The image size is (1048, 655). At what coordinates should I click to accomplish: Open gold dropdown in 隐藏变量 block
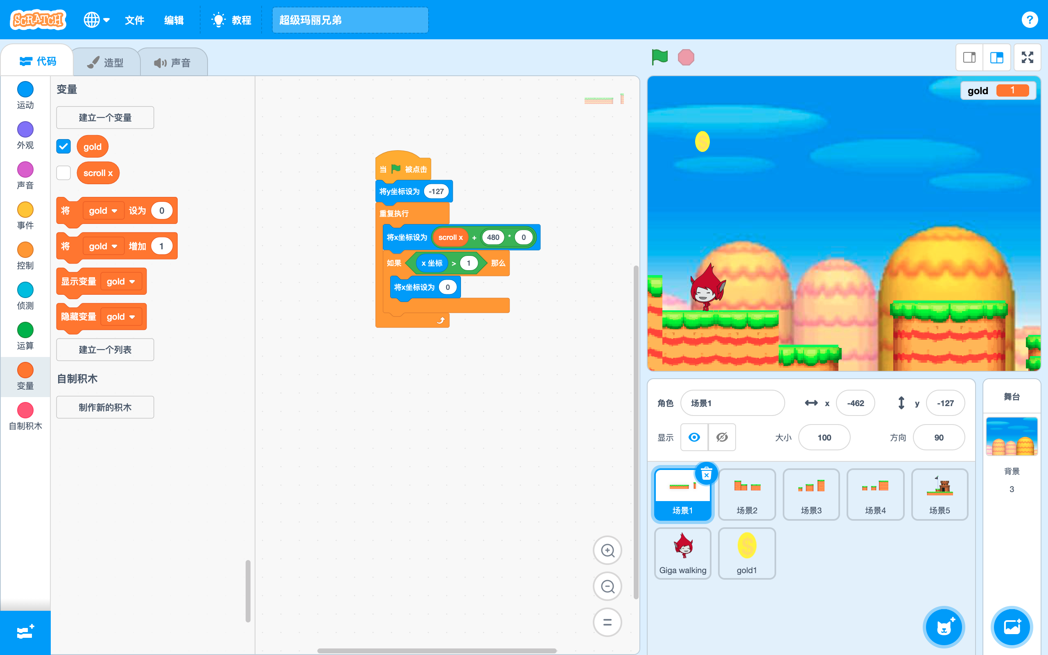coord(121,317)
